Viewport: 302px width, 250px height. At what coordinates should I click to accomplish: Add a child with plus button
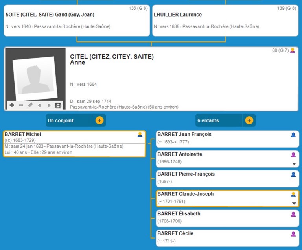[x=249, y=120]
